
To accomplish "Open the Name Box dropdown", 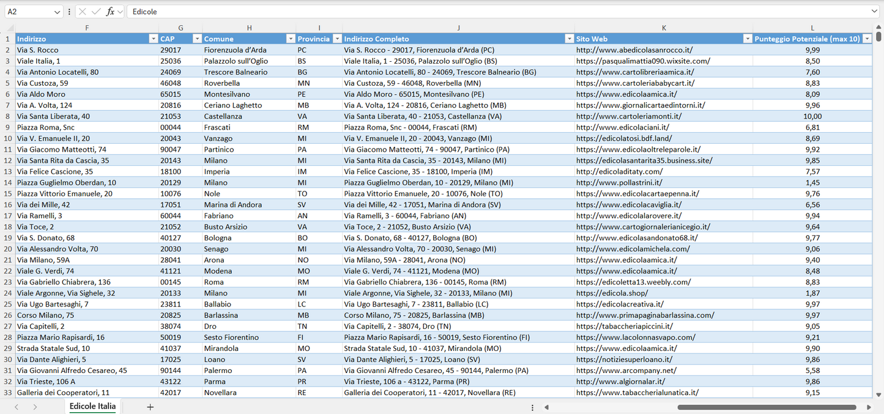I will pyautogui.click(x=58, y=11).
